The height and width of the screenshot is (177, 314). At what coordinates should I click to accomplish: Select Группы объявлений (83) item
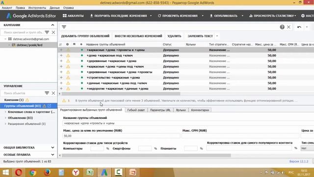click(28, 106)
